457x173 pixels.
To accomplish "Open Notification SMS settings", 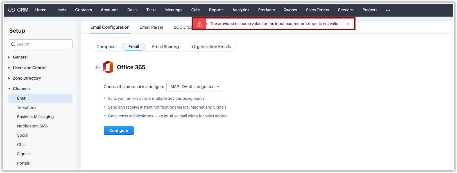I will (x=32, y=126).
